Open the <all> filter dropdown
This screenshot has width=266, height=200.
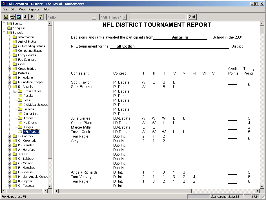pyautogui.click(x=94, y=17)
